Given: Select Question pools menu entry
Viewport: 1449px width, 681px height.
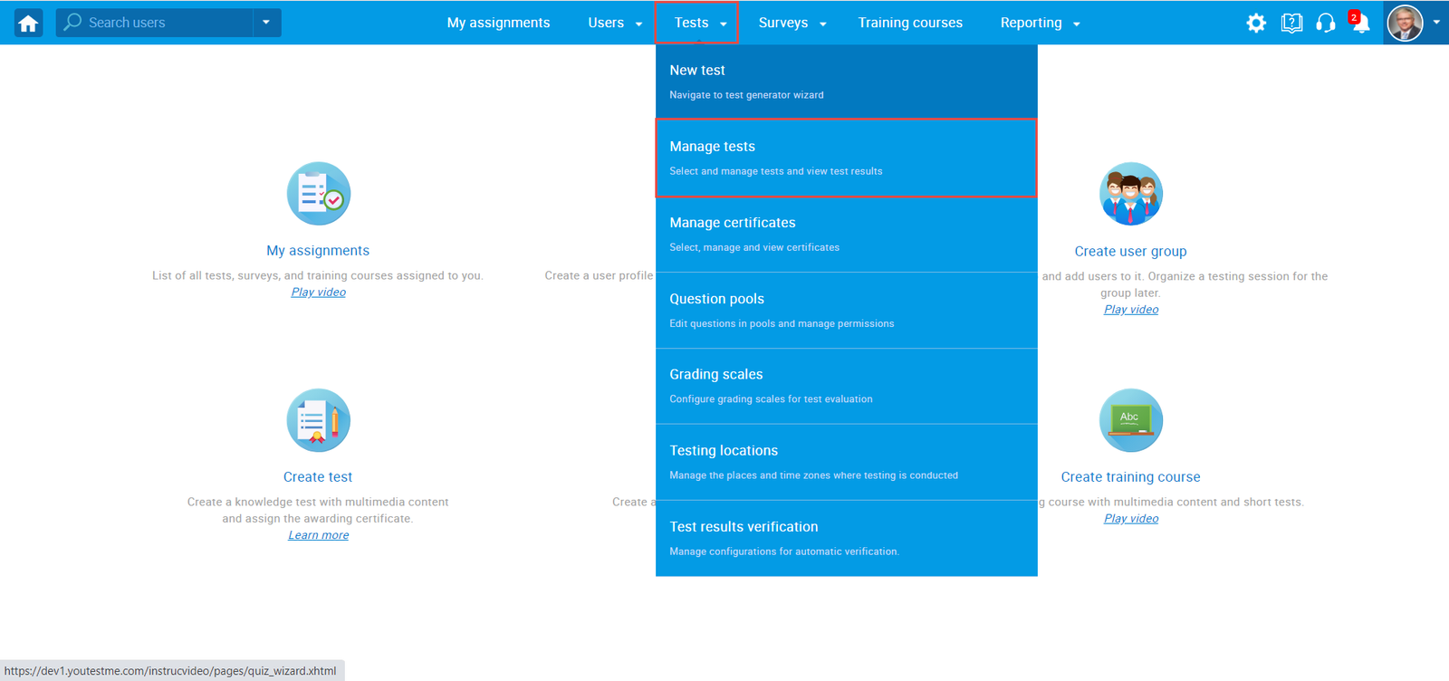Looking at the screenshot, I should 846,310.
